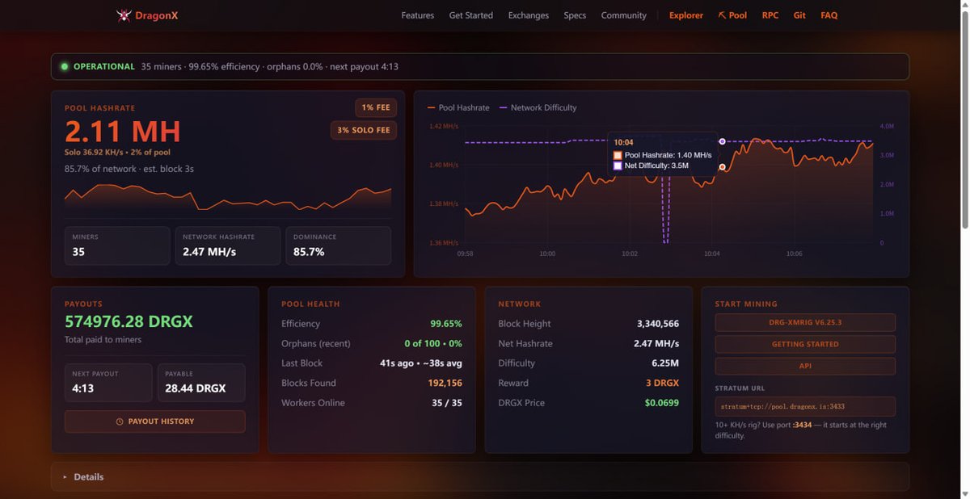Click the clock icon in Payout History

coord(120,421)
